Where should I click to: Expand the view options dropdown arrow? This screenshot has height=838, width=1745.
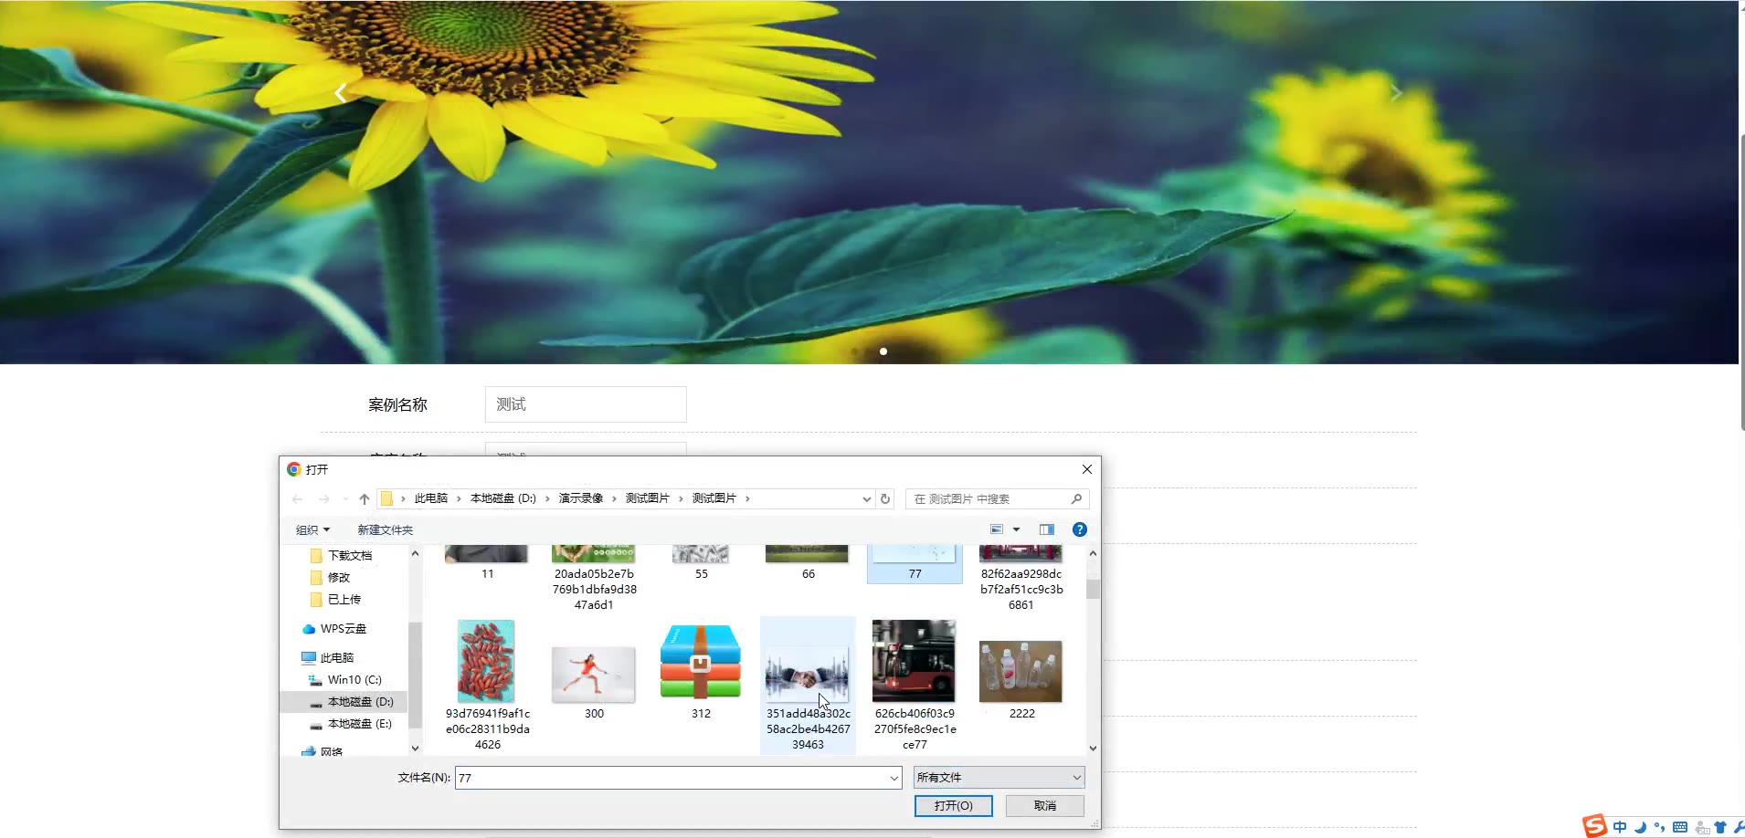[1016, 529]
